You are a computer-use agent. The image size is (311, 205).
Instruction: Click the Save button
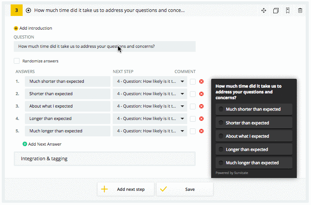[x=185, y=189]
